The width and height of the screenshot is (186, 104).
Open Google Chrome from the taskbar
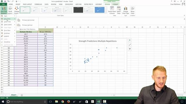pos(62,102)
